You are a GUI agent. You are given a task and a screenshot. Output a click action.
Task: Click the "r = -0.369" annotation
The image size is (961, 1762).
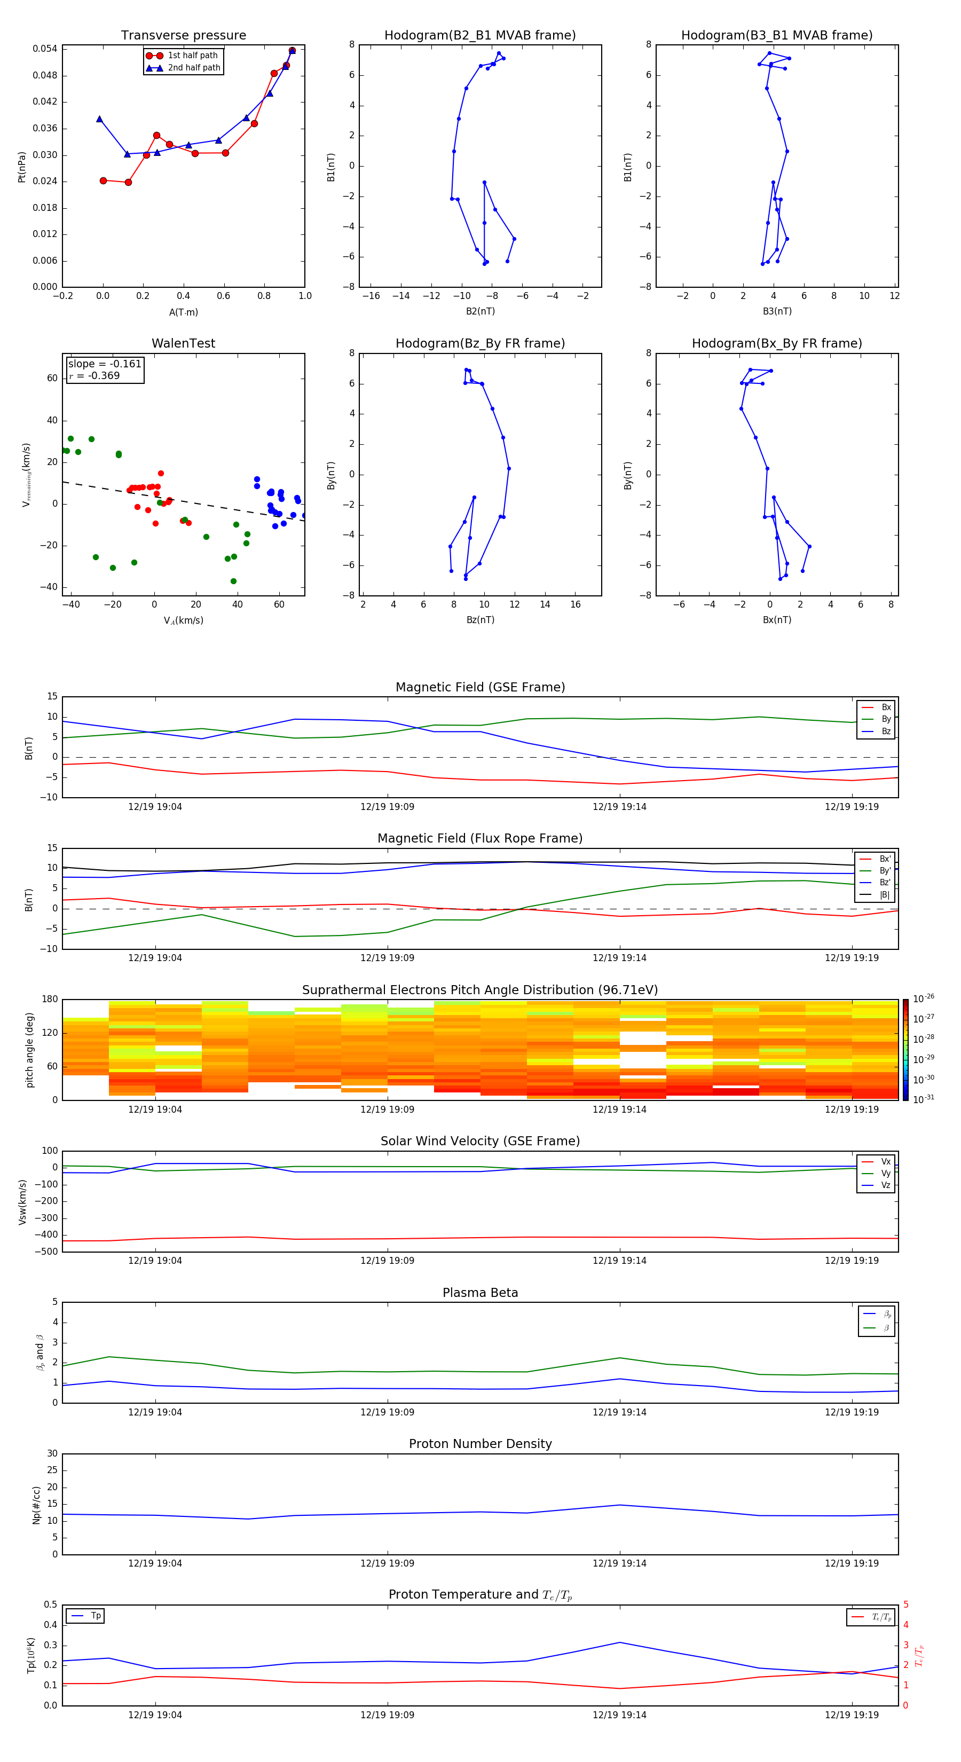pyautogui.click(x=94, y=375)
